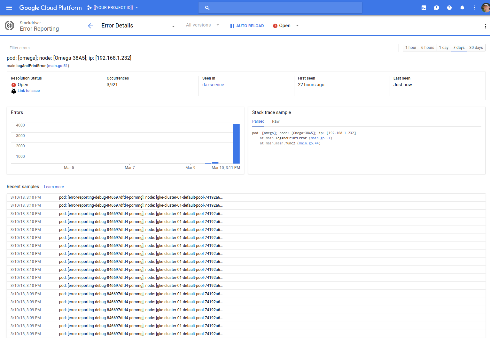Activate the Cloud Shell icon
This screenshot has width=490, height=338.
pos(424,7)
